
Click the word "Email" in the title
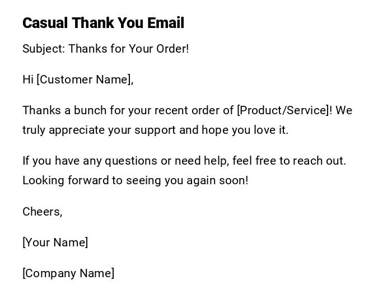click(165, 23)
